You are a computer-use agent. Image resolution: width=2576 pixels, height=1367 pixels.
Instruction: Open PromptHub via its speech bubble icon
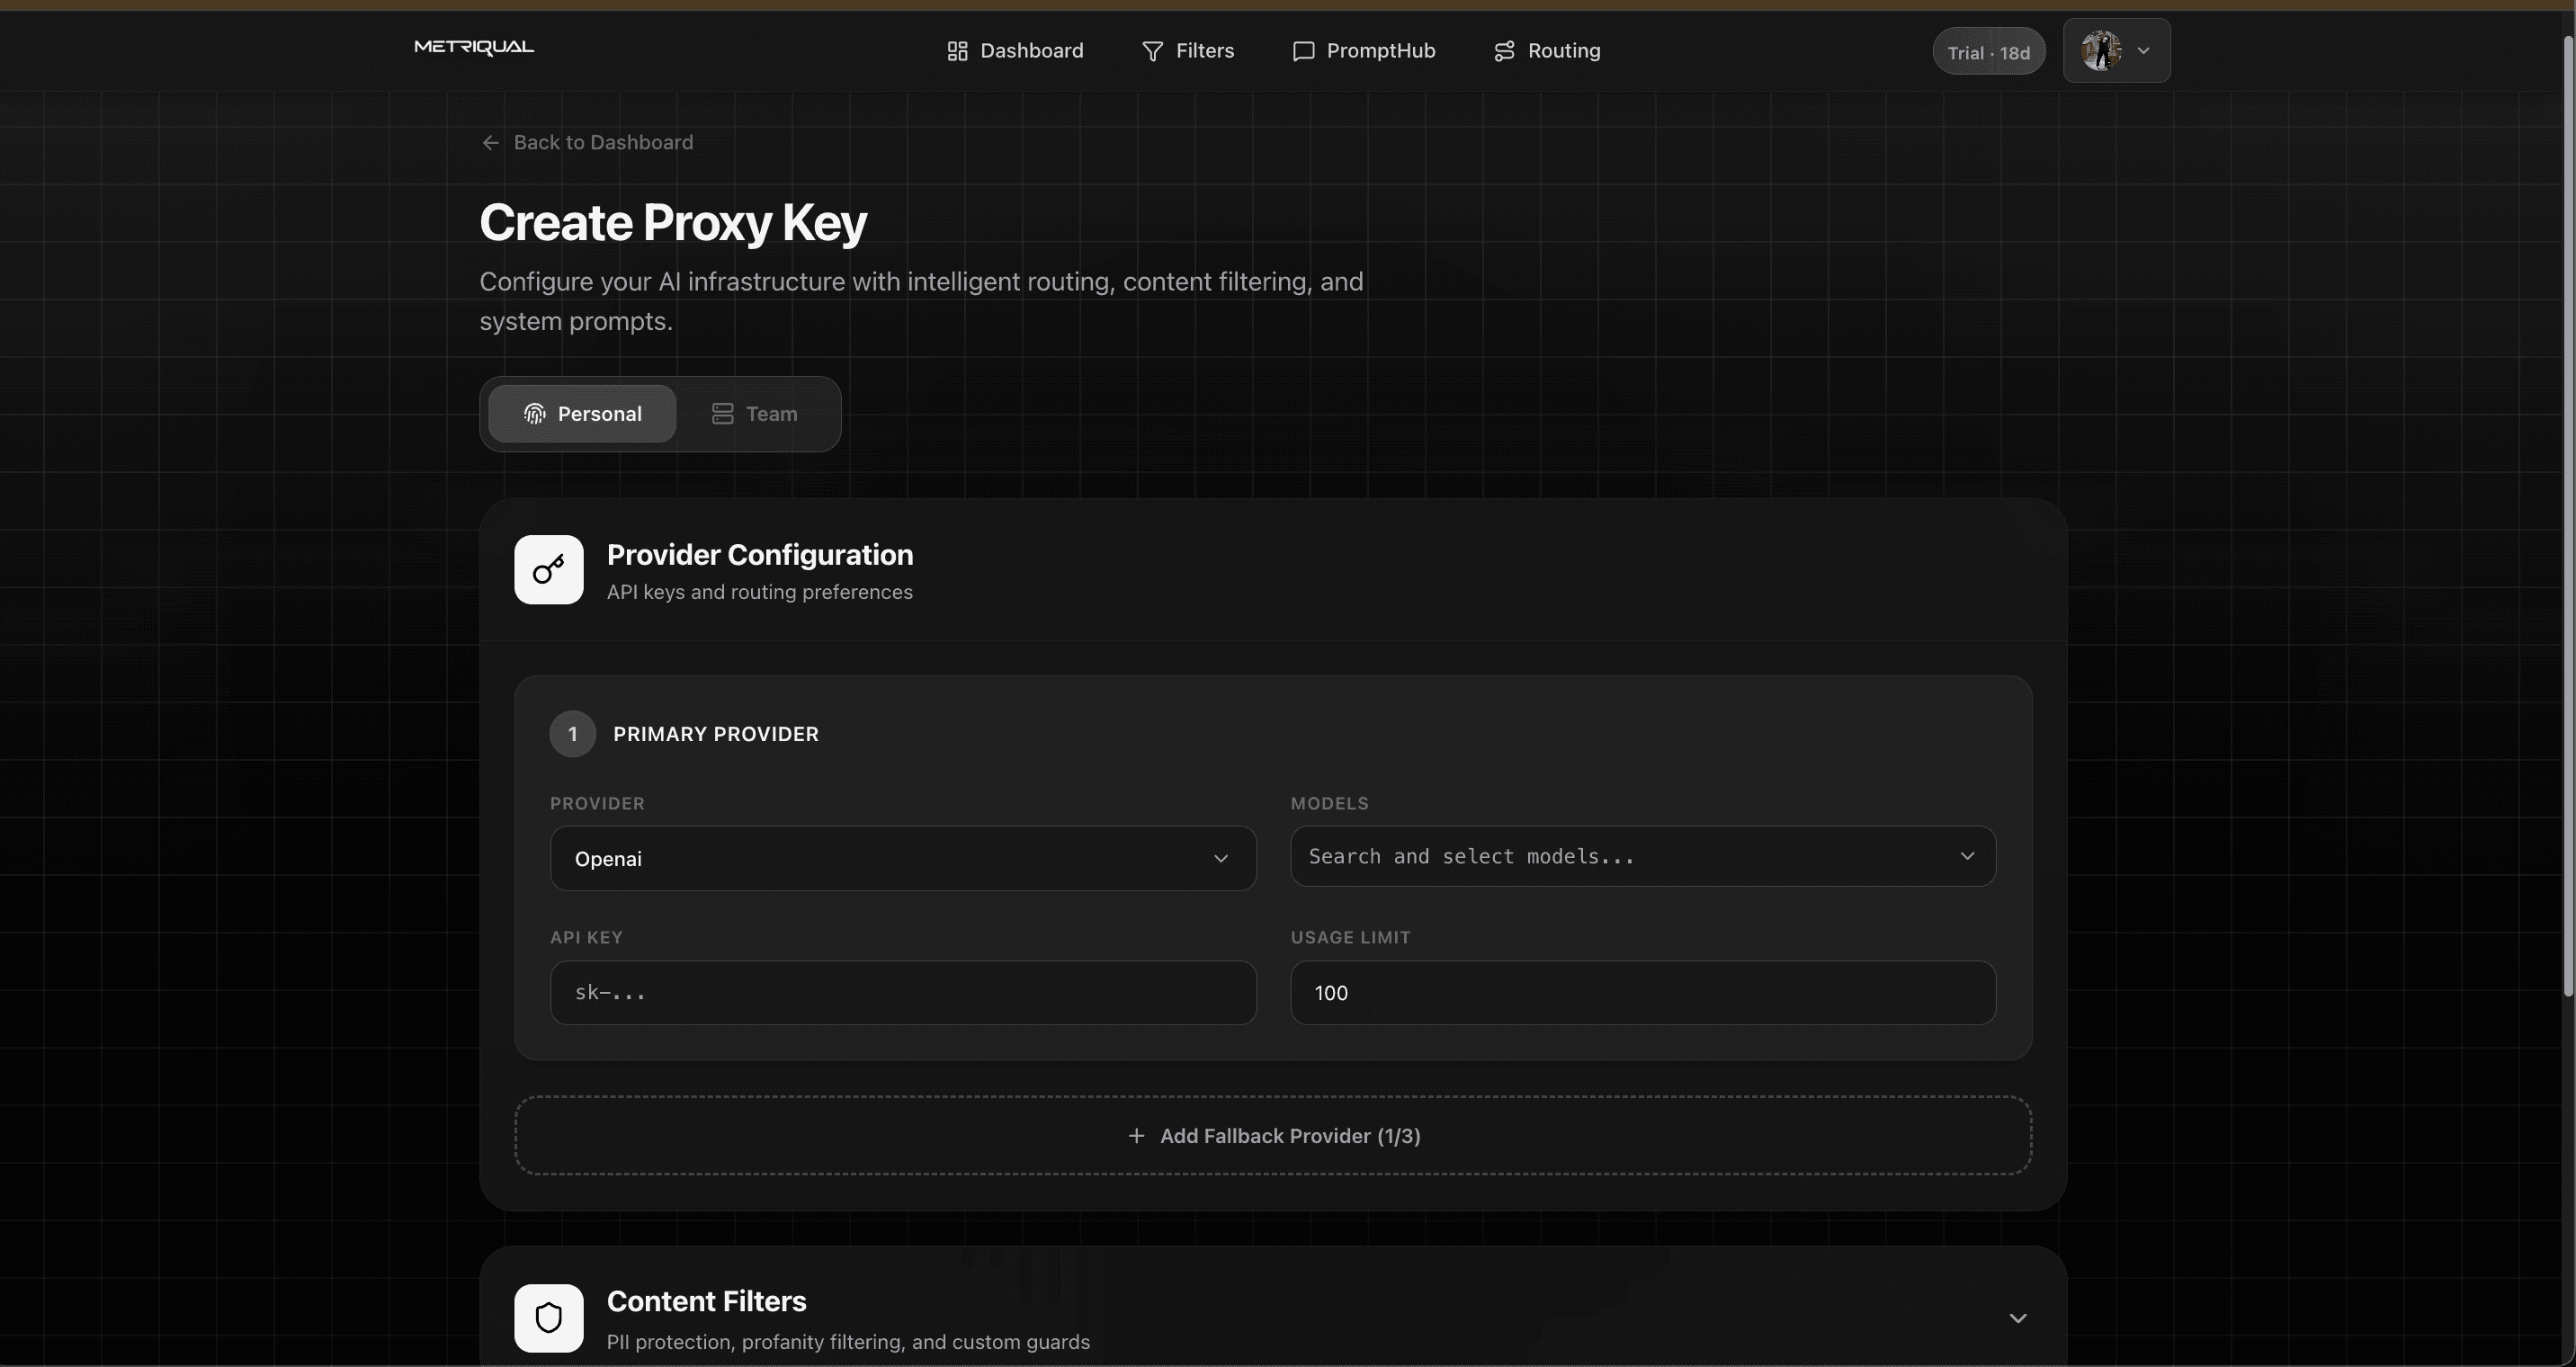tap(1302, 50)
